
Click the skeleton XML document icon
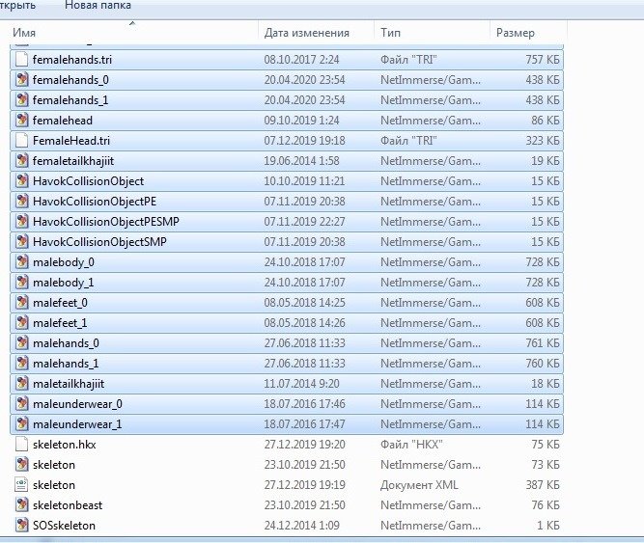tap(23, 485)
